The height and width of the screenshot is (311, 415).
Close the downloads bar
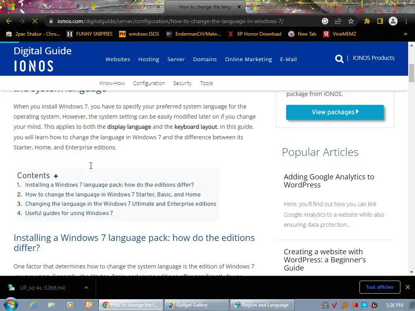coord(408,287)
